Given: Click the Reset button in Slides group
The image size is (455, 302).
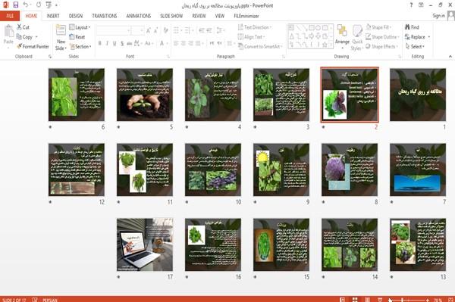Looking at the screenshot, I should pos(77,37).
